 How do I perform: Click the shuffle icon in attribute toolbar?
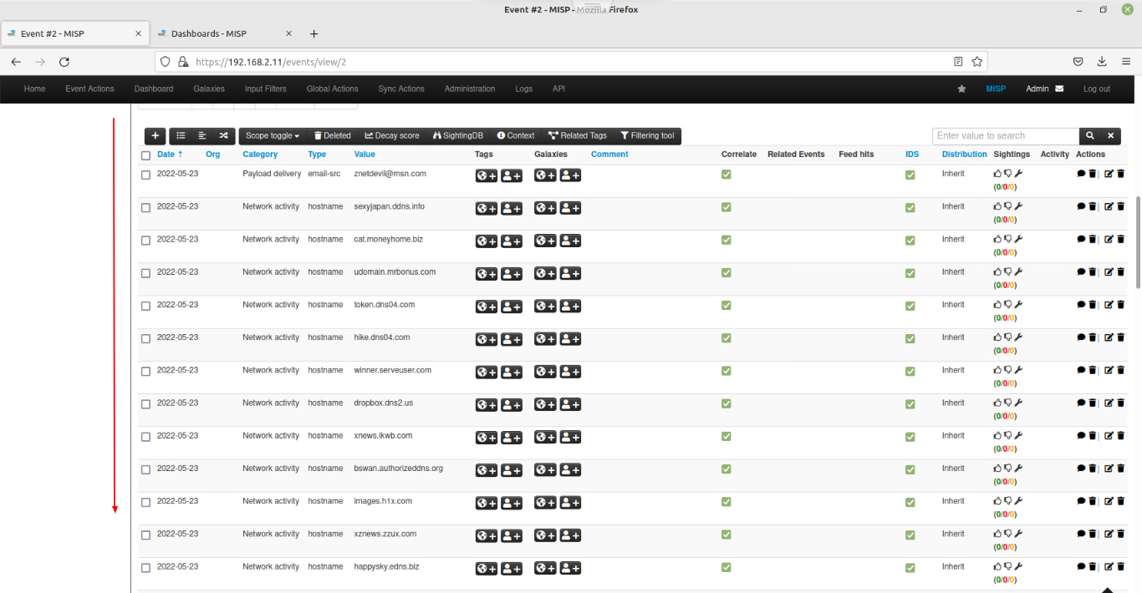(223, 135)
